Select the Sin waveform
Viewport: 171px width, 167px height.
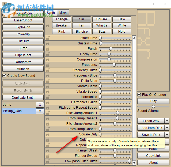click(82, 19)
